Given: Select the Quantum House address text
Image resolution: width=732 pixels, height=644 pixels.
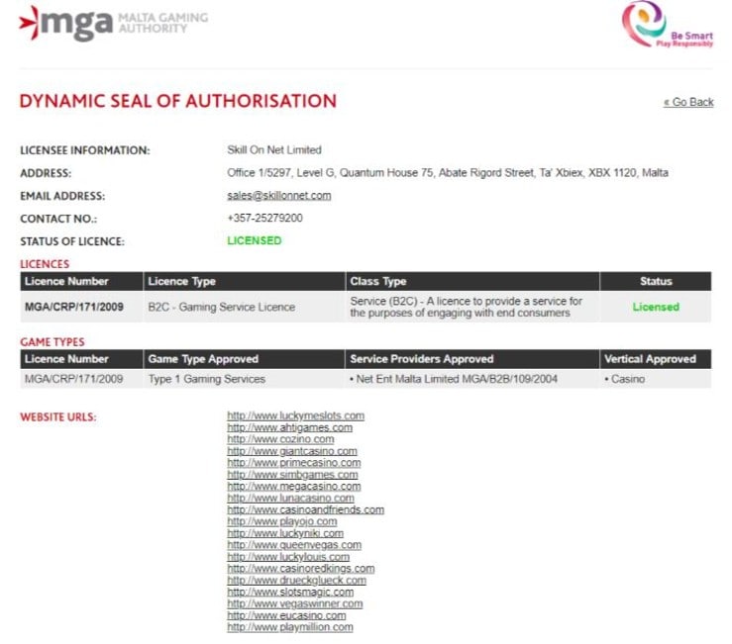Looking at the screenshot, I should [x=448, y=172].
